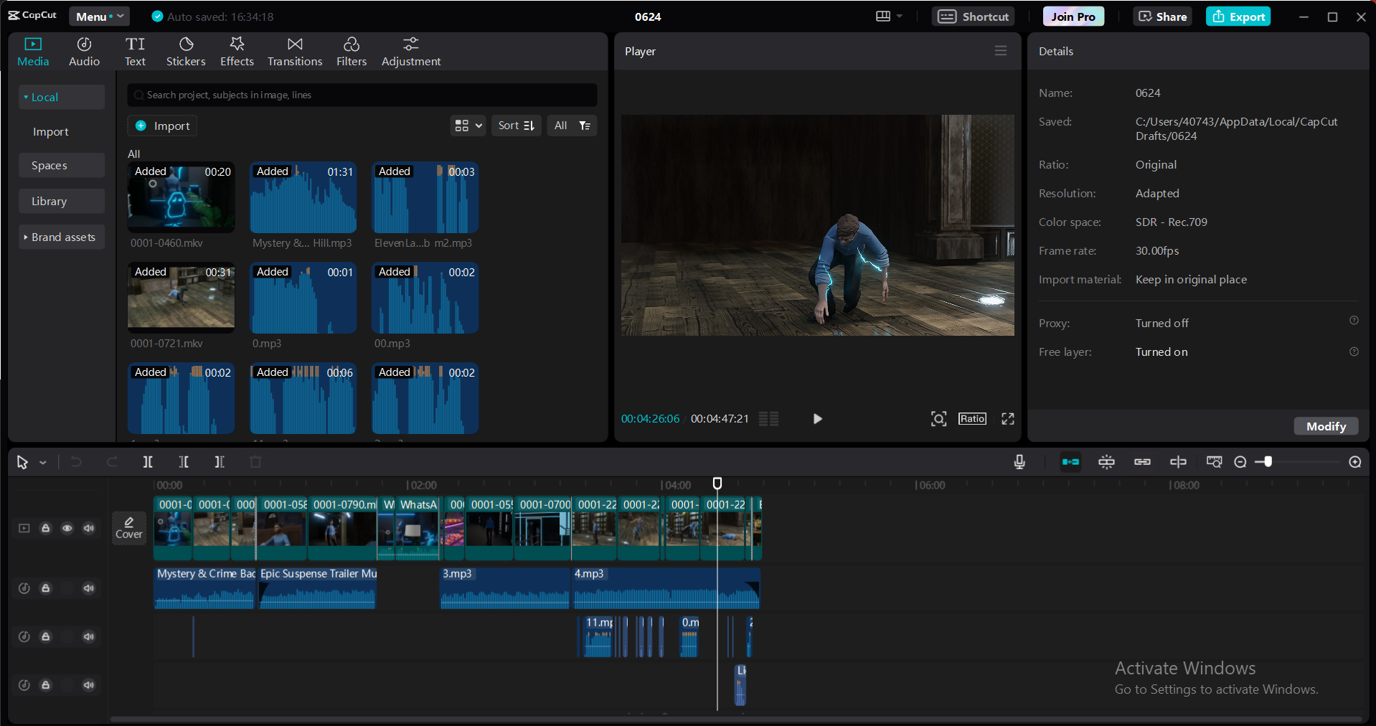
Task: Open the Menu dropdown
Action: pyautogui.click(x=99, y=16)
